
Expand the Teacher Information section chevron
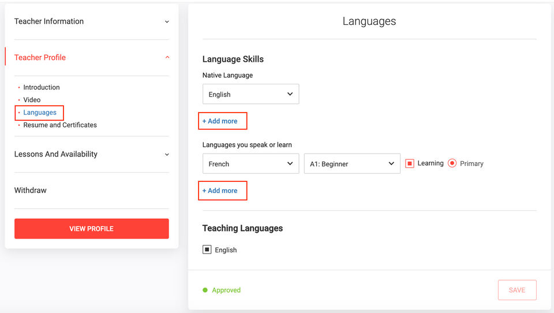(167, 22)
